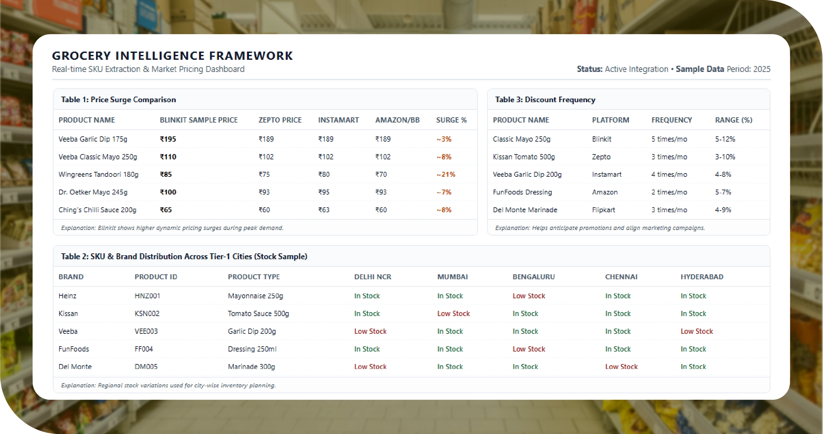Click the ~21% surge value for Wingreens
823x434 pixels.
(x=446, y=174)
